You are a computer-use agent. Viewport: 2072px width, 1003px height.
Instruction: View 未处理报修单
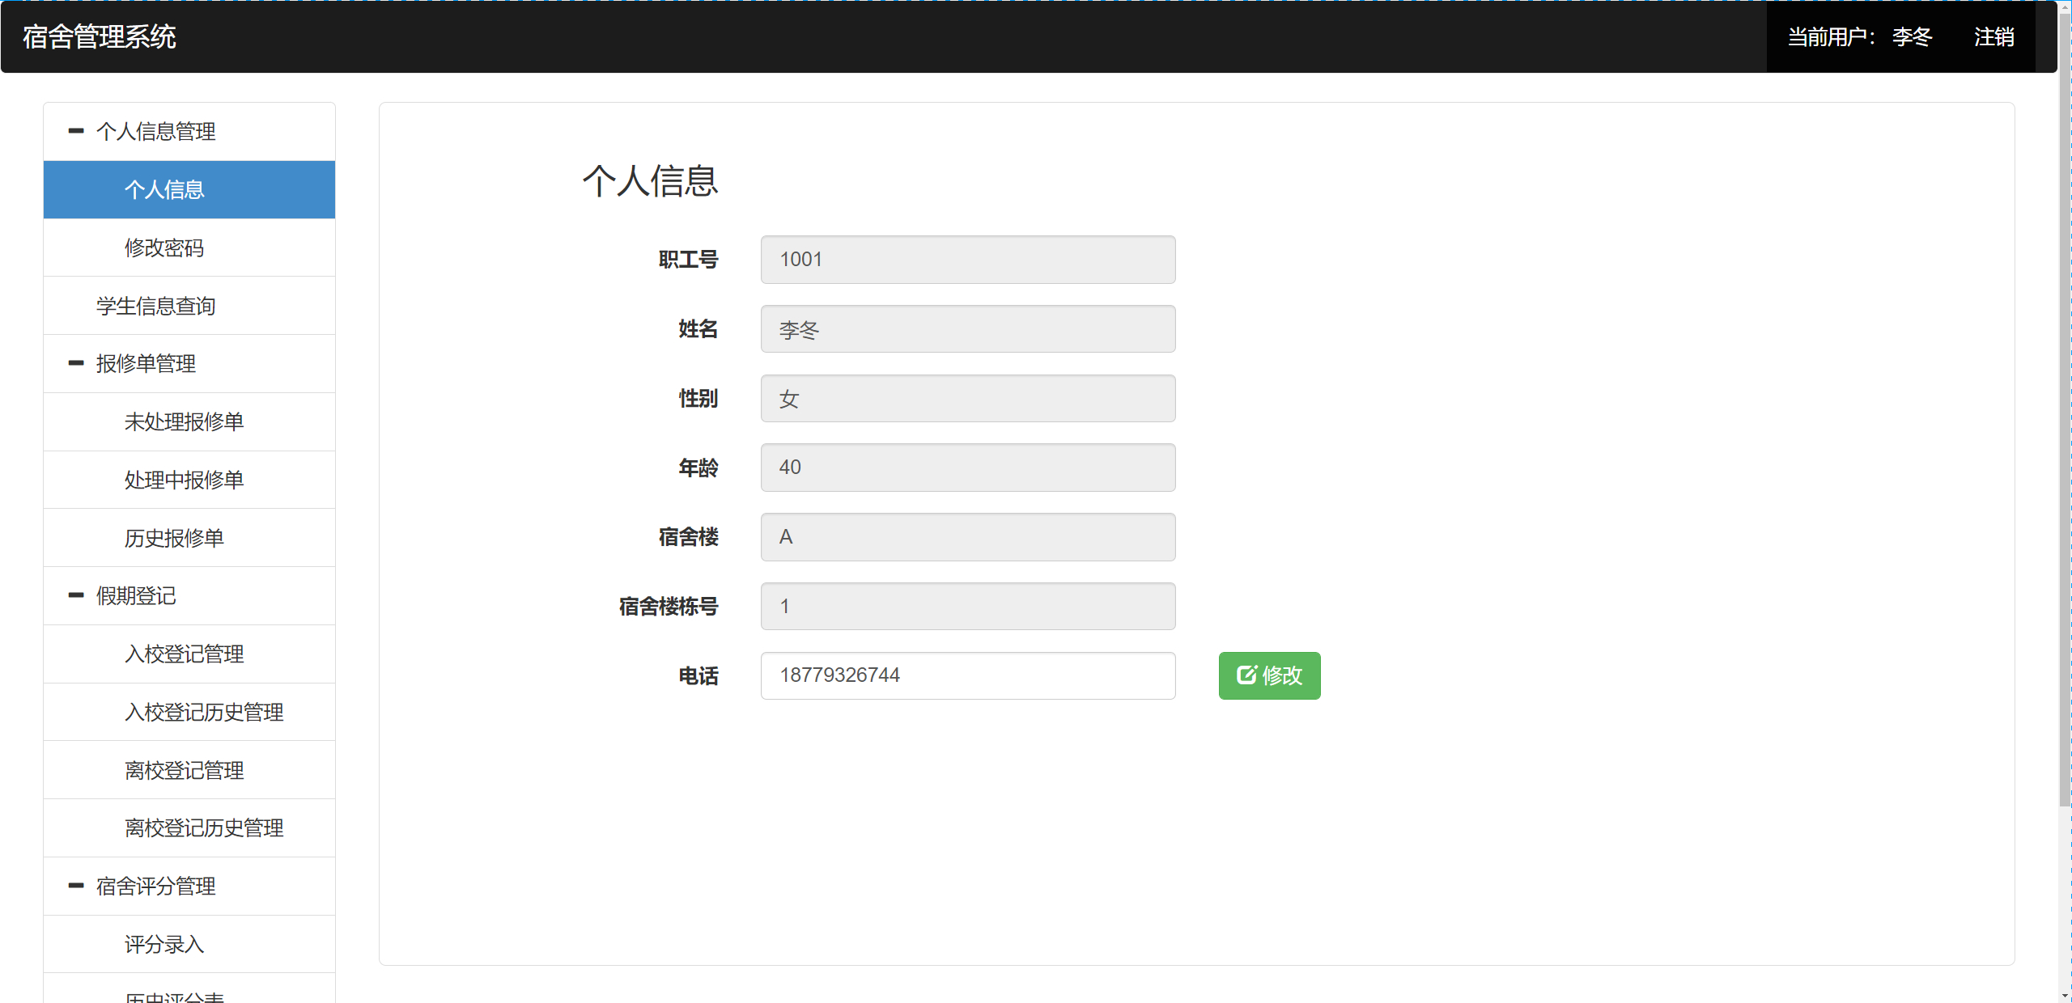pos(184,421)
